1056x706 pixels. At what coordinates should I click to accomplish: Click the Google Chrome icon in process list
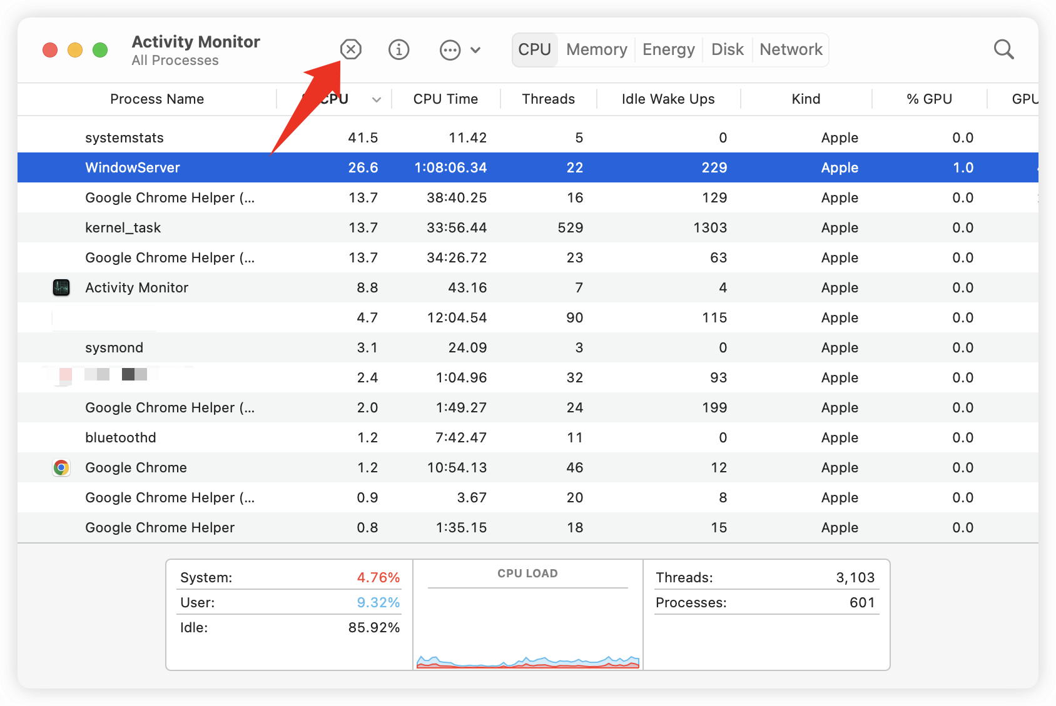tap(61, 467)
